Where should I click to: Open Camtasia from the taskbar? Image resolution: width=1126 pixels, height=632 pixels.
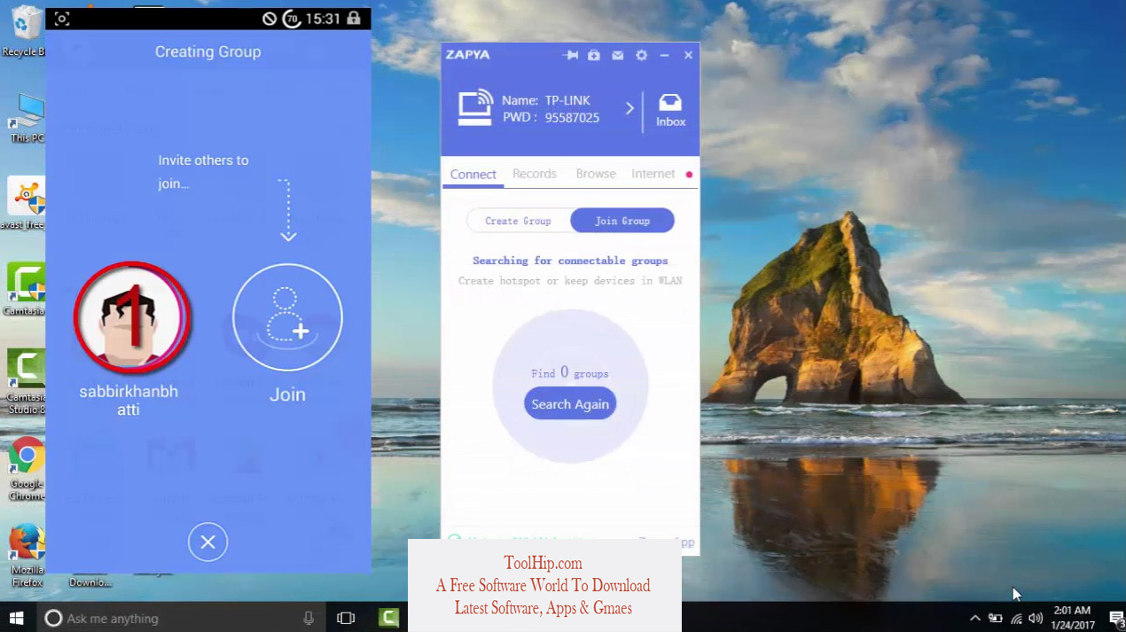[387, 618]
